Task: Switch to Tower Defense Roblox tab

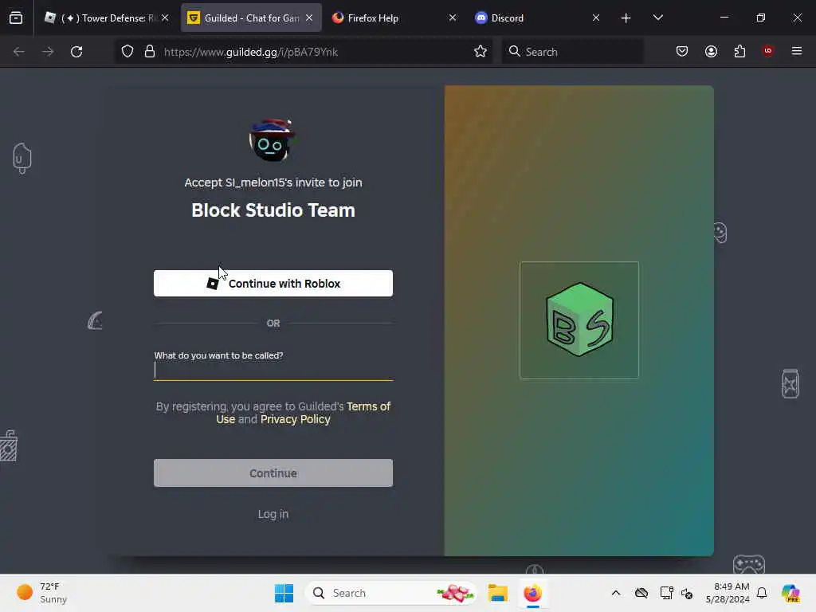Action: tap(108, 18)
